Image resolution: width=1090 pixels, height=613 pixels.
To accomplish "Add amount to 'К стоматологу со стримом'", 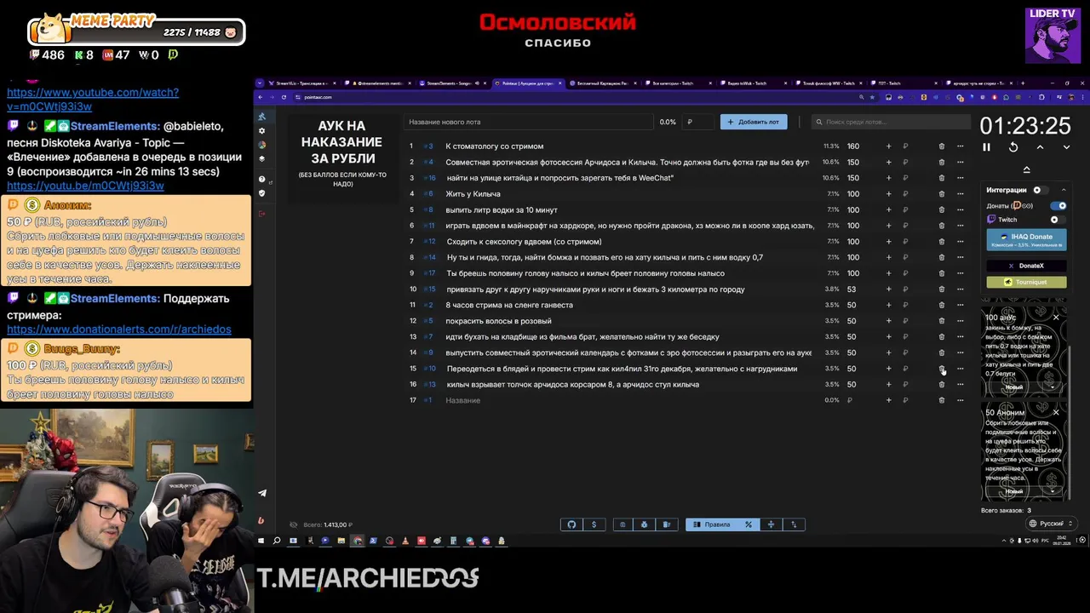I will click(x=888, y=146).
